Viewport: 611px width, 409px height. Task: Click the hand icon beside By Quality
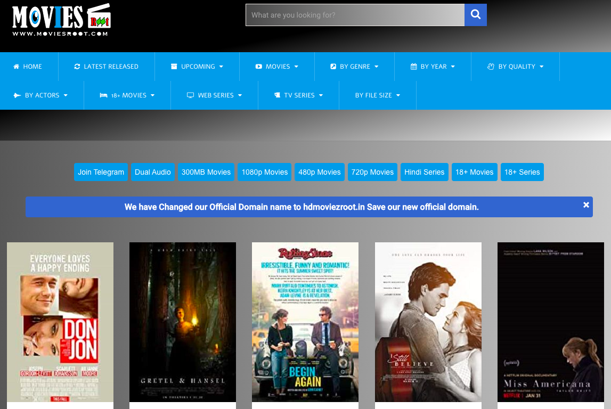pos(491,67)
